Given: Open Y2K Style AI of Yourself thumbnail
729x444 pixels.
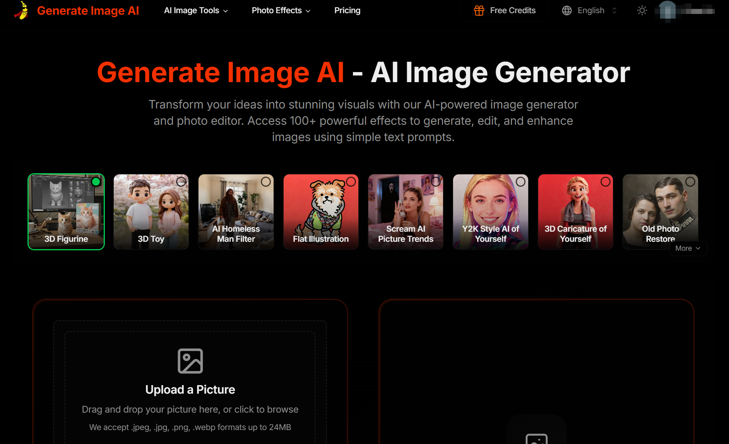Looking at the screenshot, I should [491, 212].
